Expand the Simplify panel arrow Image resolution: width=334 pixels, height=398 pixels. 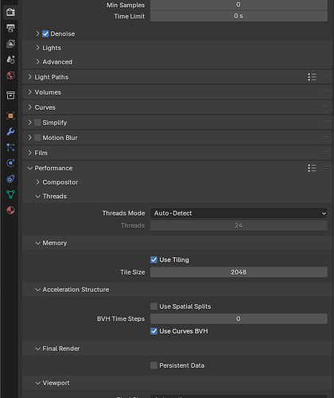coord(29,123)
